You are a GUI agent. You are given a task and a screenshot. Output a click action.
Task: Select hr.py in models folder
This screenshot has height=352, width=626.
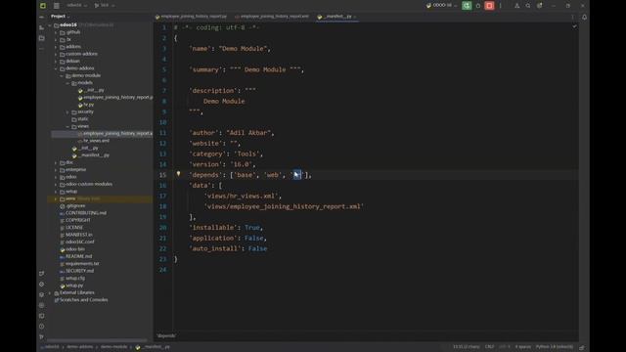pos(86,105)
